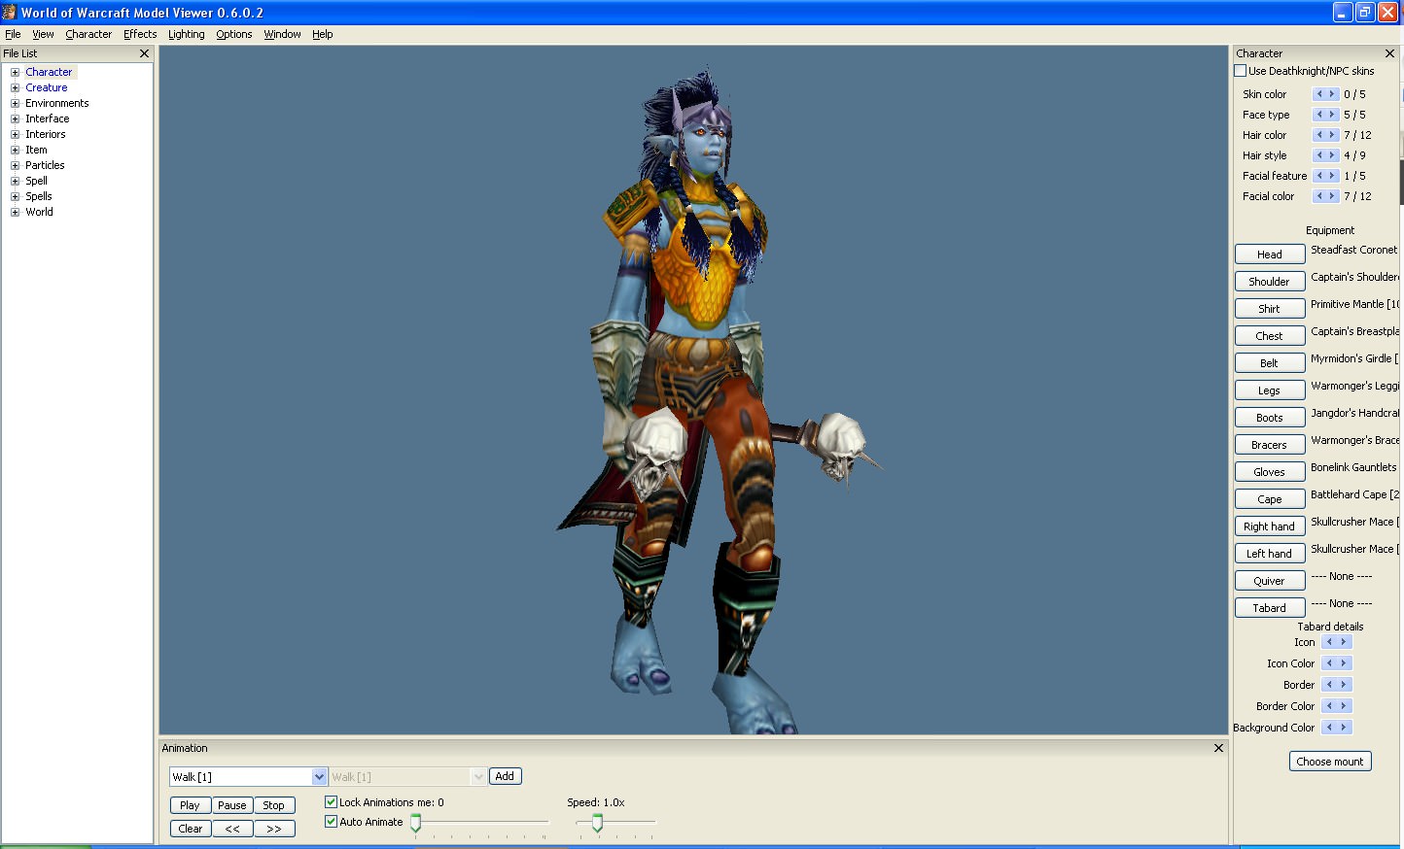Open the Lighting menu
The image size is (1404, 849).
point(187,34)
